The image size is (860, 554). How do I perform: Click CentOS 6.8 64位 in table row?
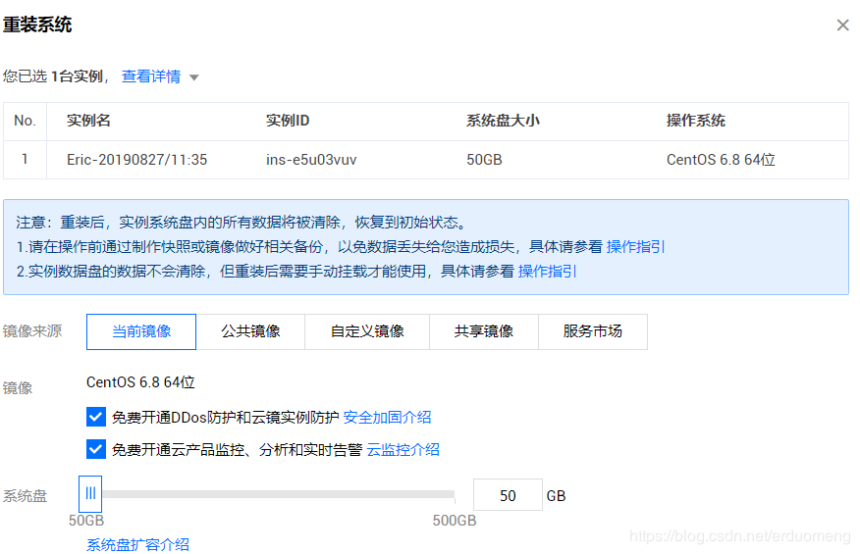click(721, 160)
